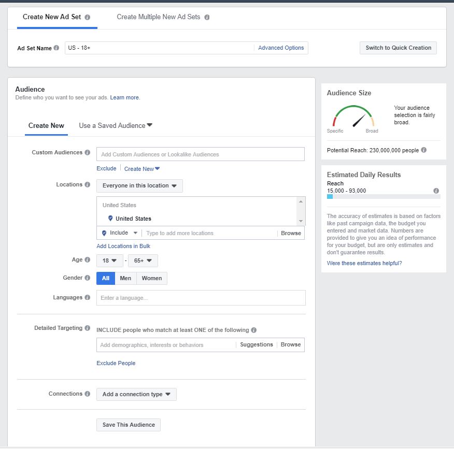Click the Custom Audiences info icon
Screen dimensions: 454x449
coord(88,152)
